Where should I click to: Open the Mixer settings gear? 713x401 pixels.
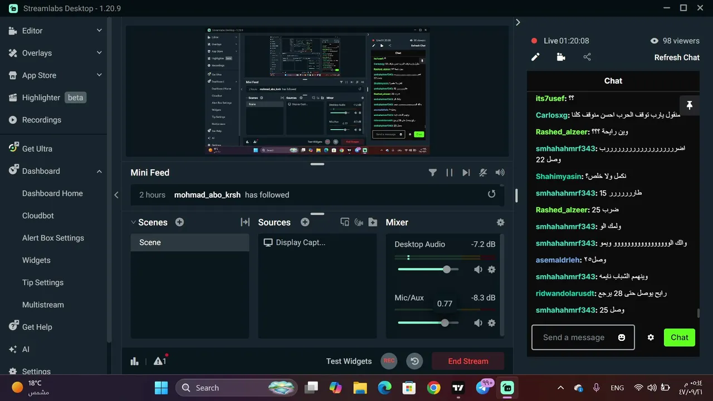pos(500,222)
